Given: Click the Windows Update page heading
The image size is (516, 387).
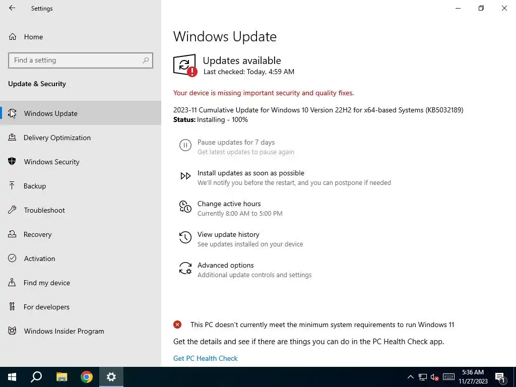Looking at the screenshot, I should [x=225, y=36].
